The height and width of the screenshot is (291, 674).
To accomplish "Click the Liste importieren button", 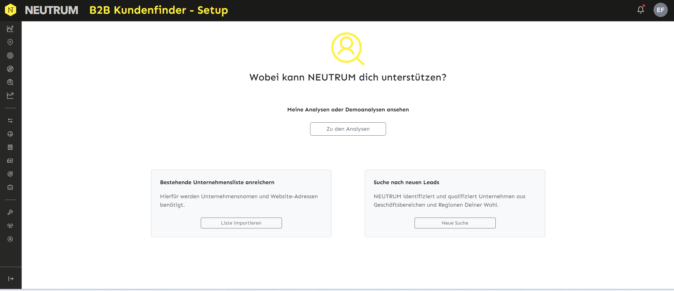I will pos(241,223).
